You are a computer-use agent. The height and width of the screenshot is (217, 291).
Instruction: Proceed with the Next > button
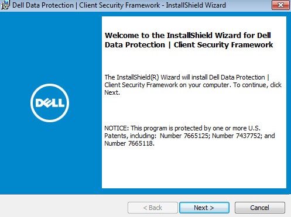point(204,208)
